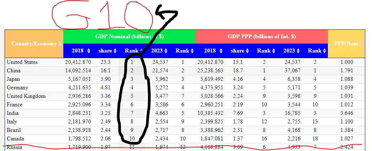The width and height of the screenshot is (372, 151).
Task: Click Germany's 2018 nominal GDP value 4,211.635
Action: pyautogui.click(x=79, y=88)
